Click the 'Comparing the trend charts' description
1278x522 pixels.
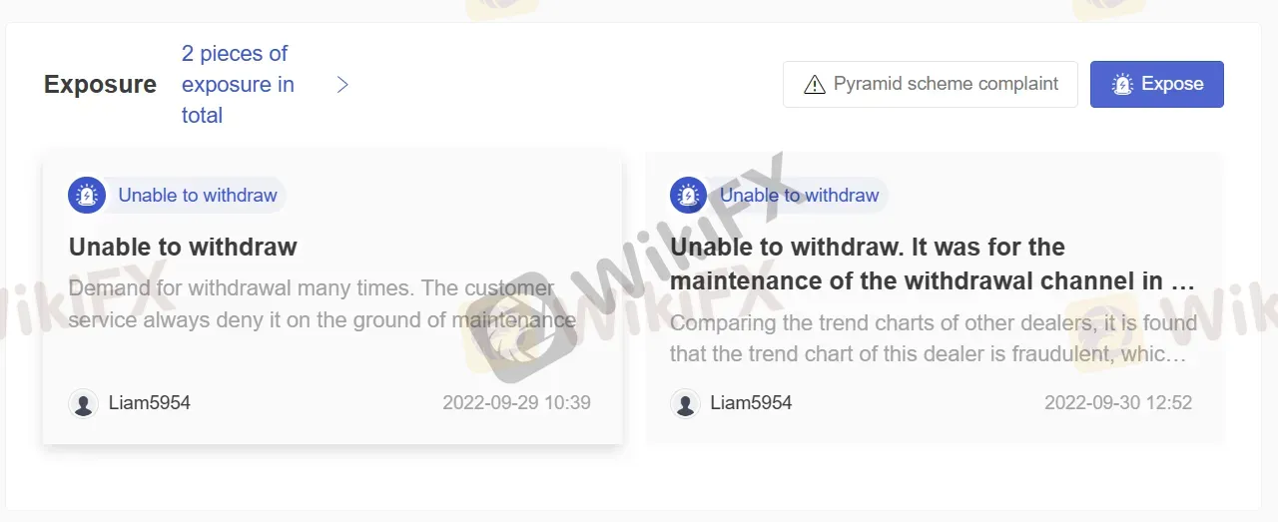pos(934,338)
